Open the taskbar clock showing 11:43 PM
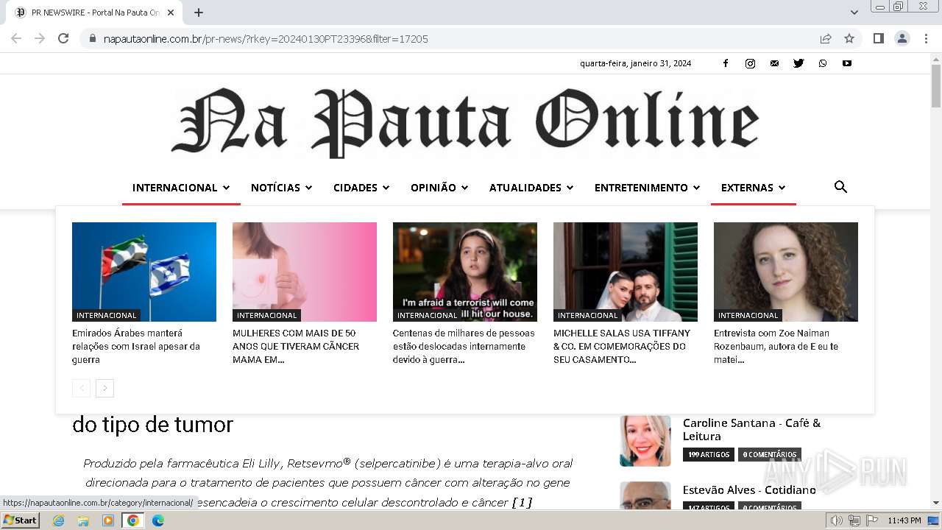Image resolution: width=942 pixels, height=530 pixels. tap(904, 520)
